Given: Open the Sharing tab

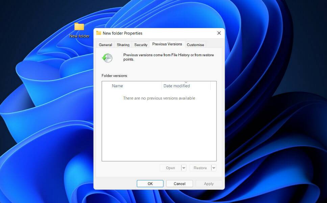Looking at the screenshot, I should coord(123,44).
